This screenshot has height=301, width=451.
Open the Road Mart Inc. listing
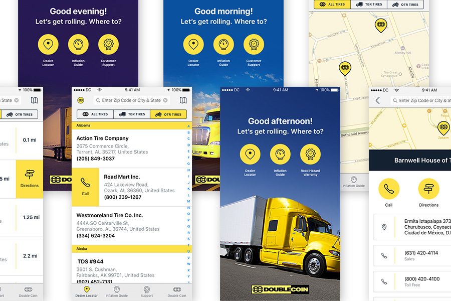(143, 187)
